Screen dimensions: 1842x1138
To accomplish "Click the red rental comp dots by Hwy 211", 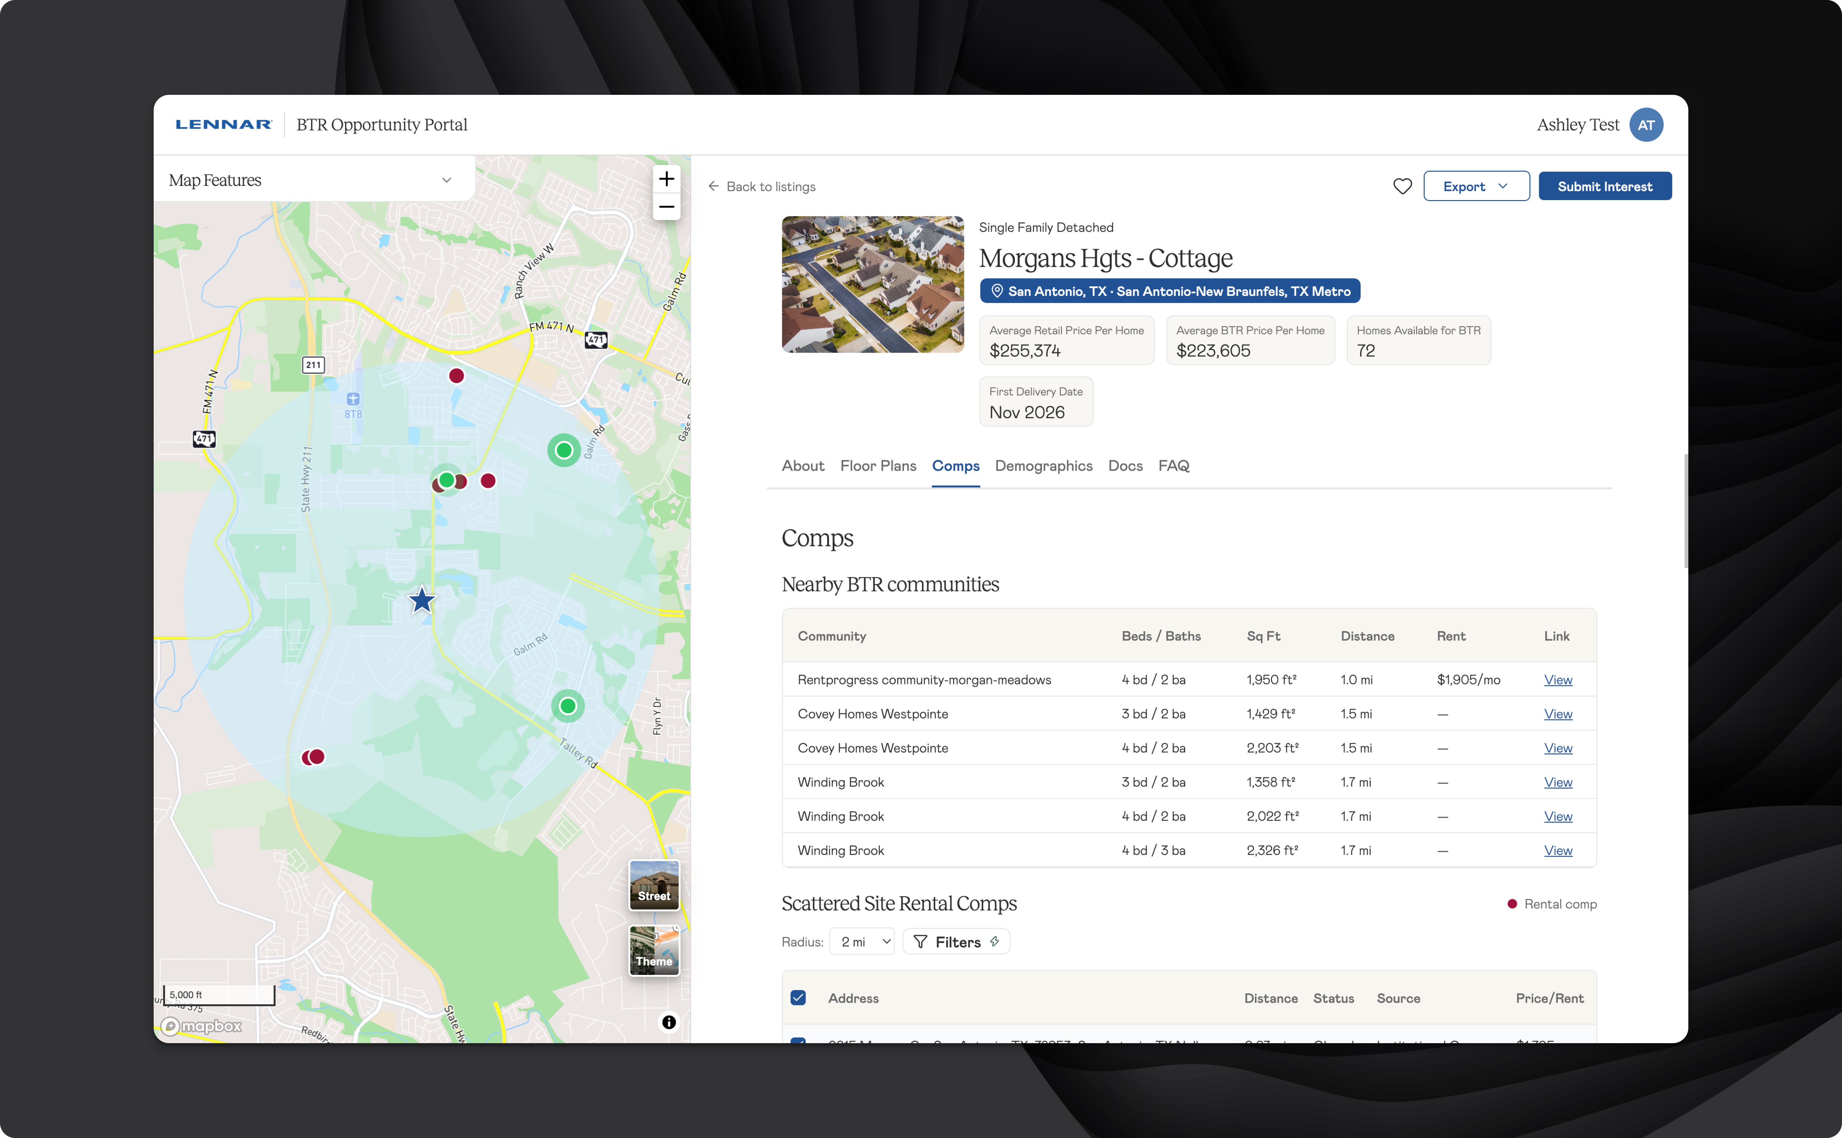I will coord(313,757).
